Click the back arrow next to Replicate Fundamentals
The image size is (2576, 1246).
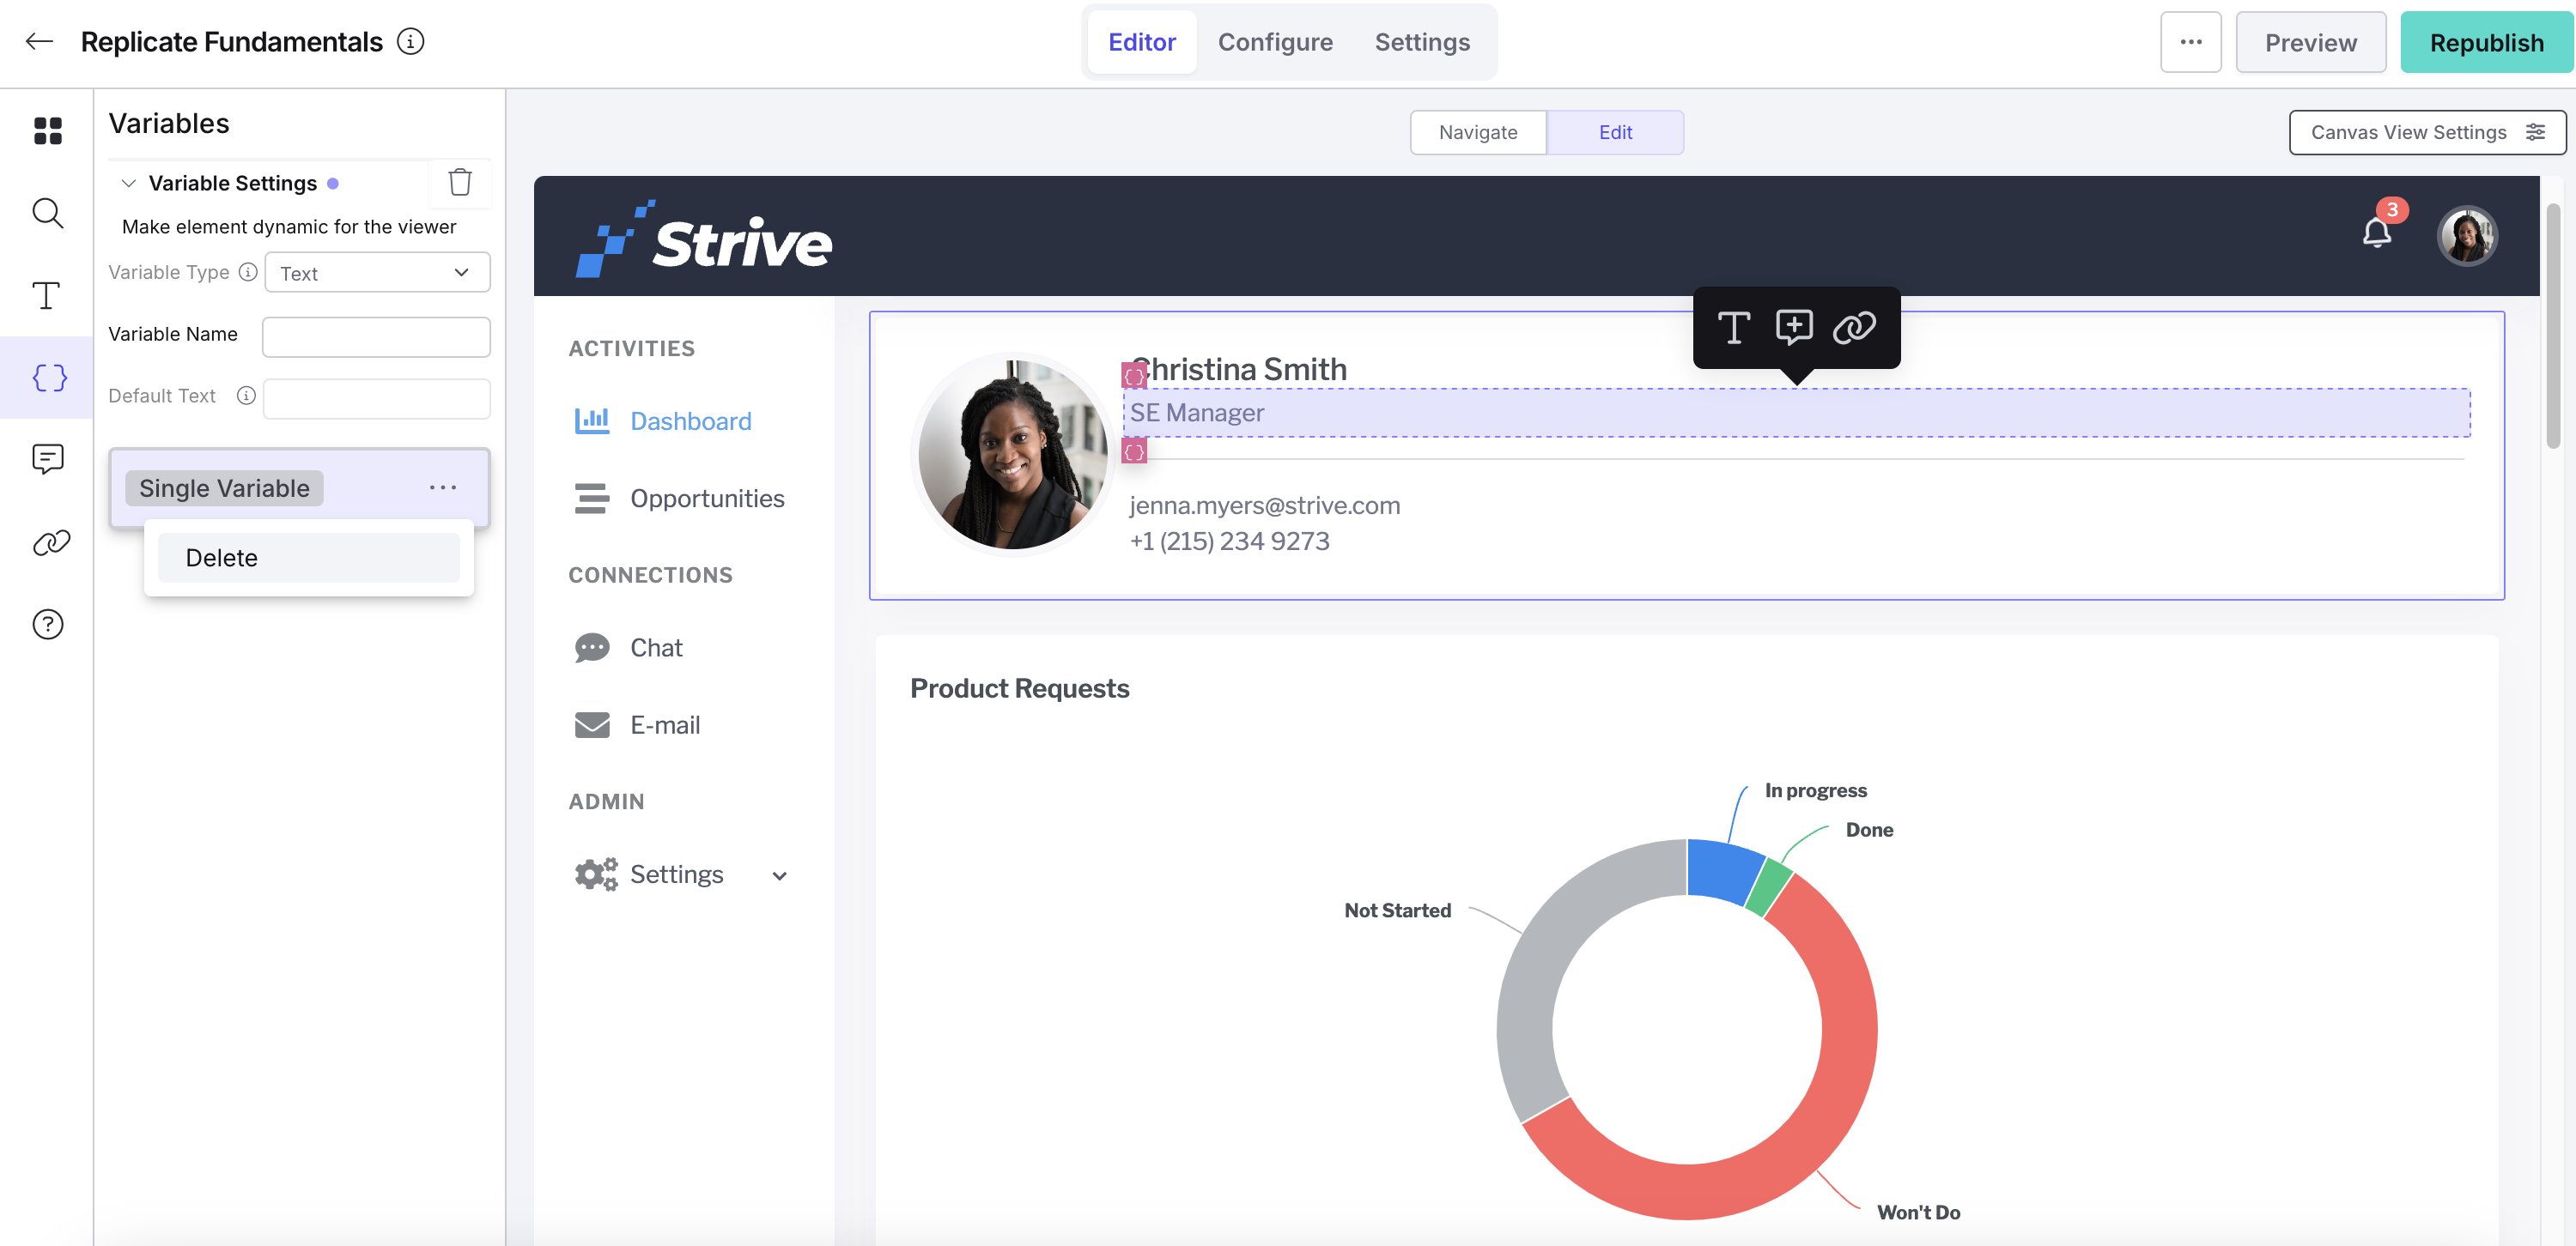[39, 42]
